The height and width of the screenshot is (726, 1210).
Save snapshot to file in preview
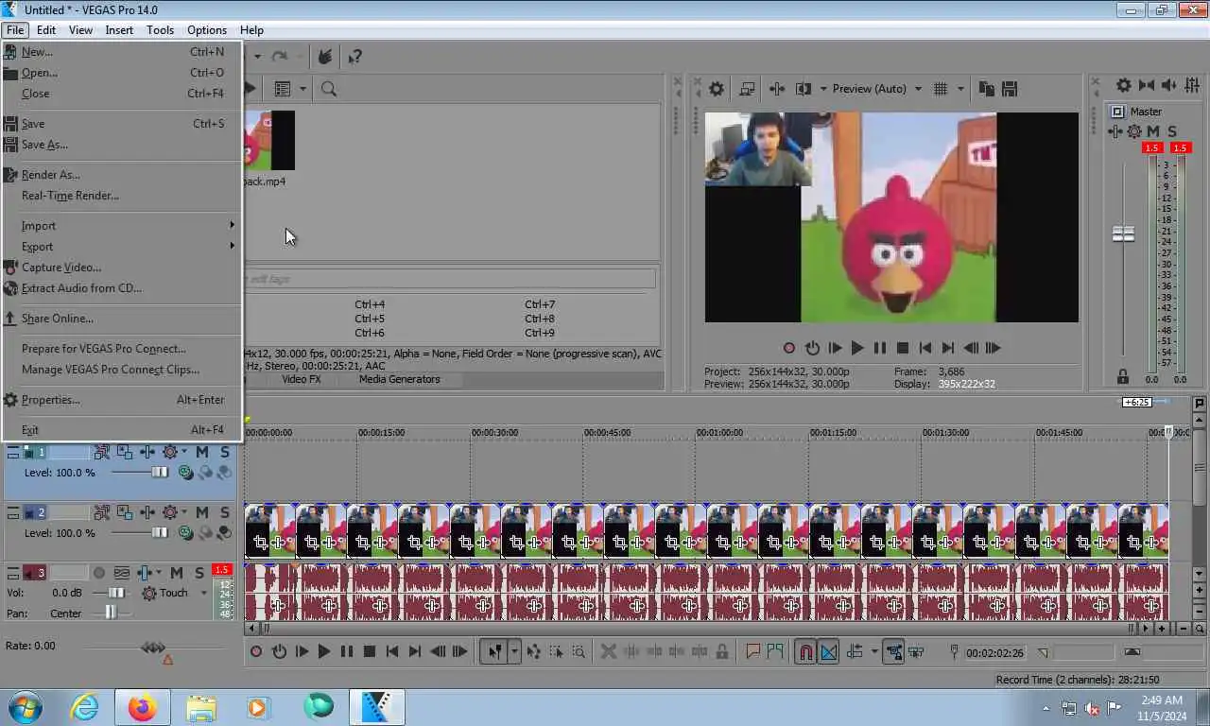click(x=1010, y=89)
